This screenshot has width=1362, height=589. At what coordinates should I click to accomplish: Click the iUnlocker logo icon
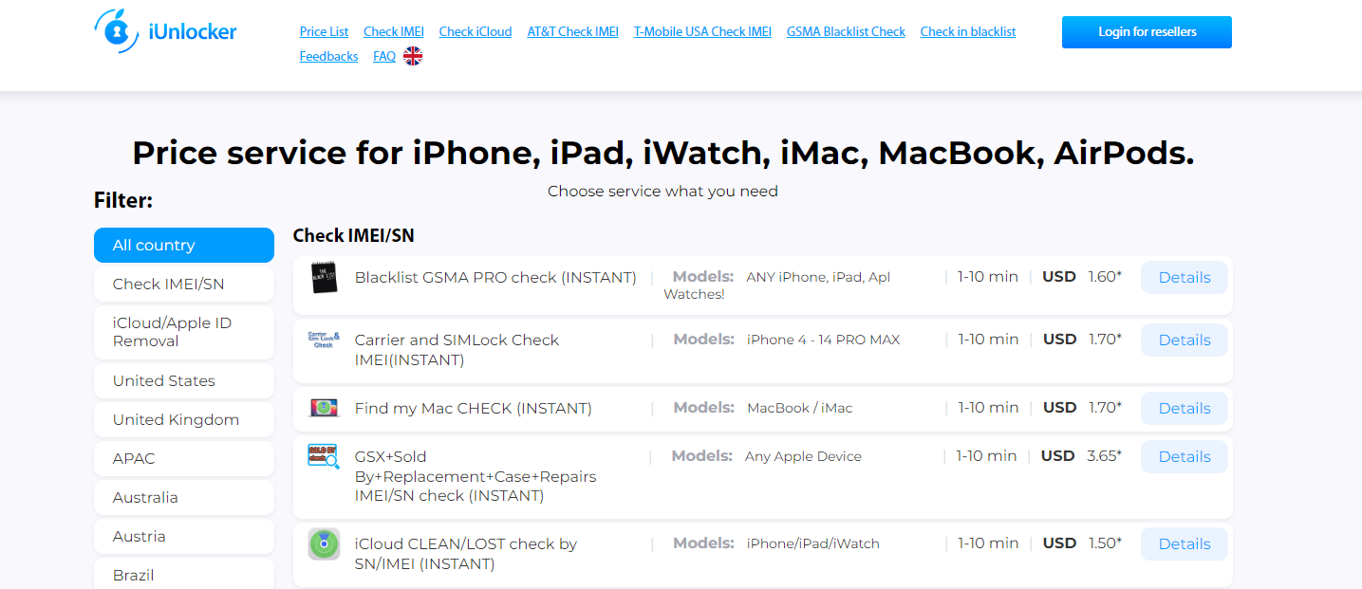(x=117, y=31)
